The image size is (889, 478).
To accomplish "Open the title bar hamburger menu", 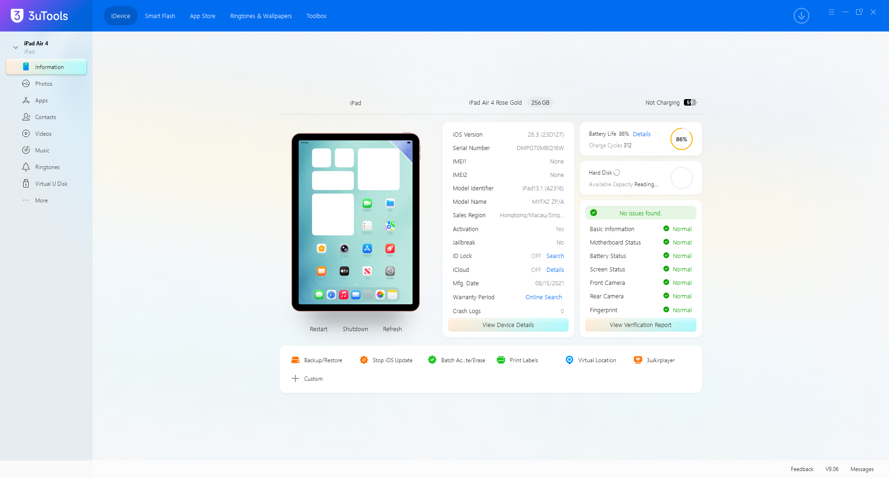I will [x=832, y=12].
